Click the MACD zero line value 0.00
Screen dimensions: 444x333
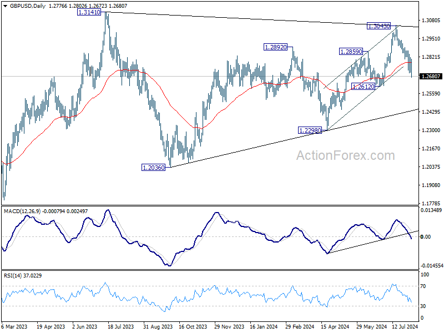[426, 237]
